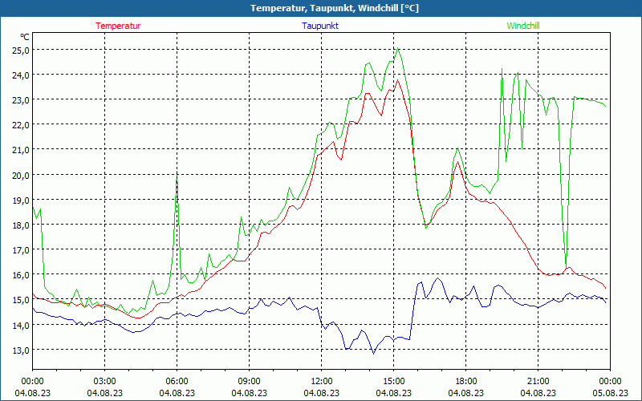Select the 20,0 value on temperature axis
642x401 pixels.
coord(20,175)
